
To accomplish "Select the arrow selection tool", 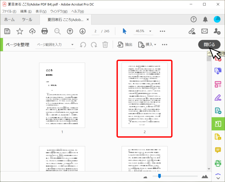I will pos(125,31).
